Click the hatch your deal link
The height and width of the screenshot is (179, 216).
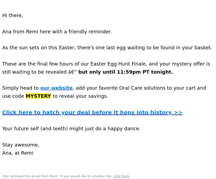point(92,112)
